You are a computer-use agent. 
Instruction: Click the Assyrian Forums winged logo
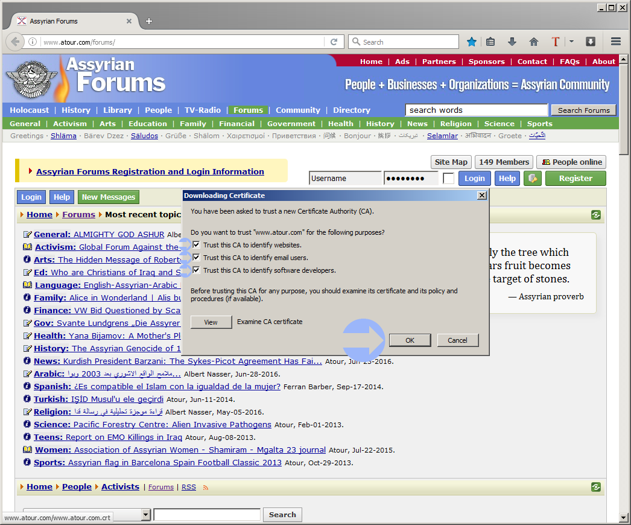point(32,79)
